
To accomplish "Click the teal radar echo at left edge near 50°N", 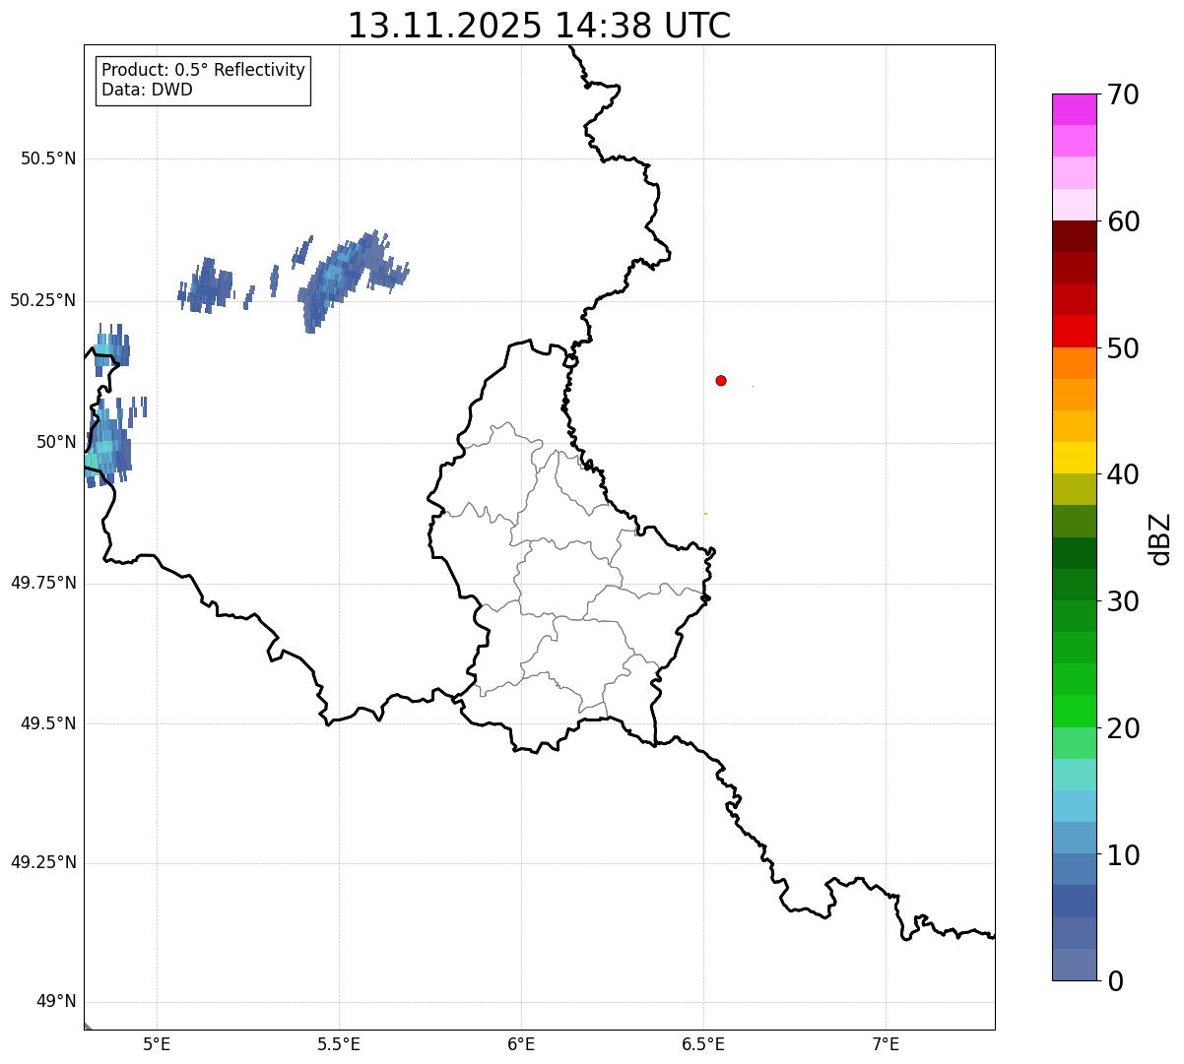I will pos(107,445).
